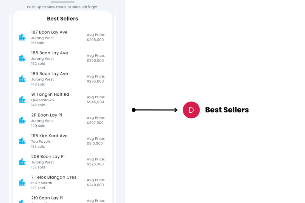Click the red circle D badge

pyautogui.click(x=191, y=110)
